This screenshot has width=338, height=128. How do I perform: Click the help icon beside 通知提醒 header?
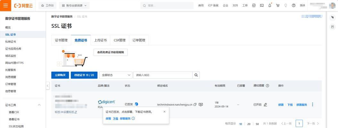[268, 86]
